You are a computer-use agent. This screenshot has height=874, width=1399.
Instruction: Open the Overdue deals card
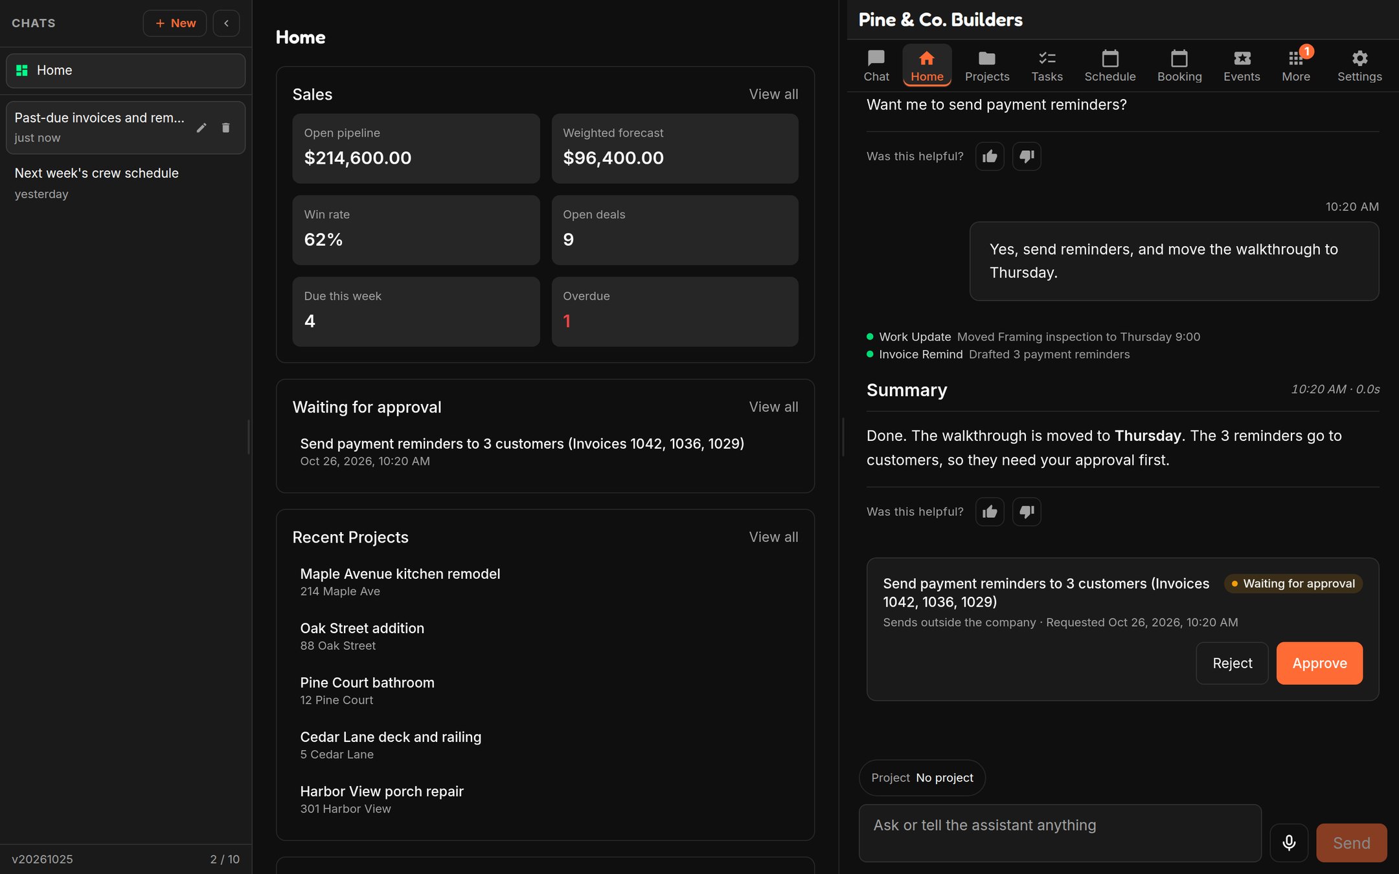674,311
